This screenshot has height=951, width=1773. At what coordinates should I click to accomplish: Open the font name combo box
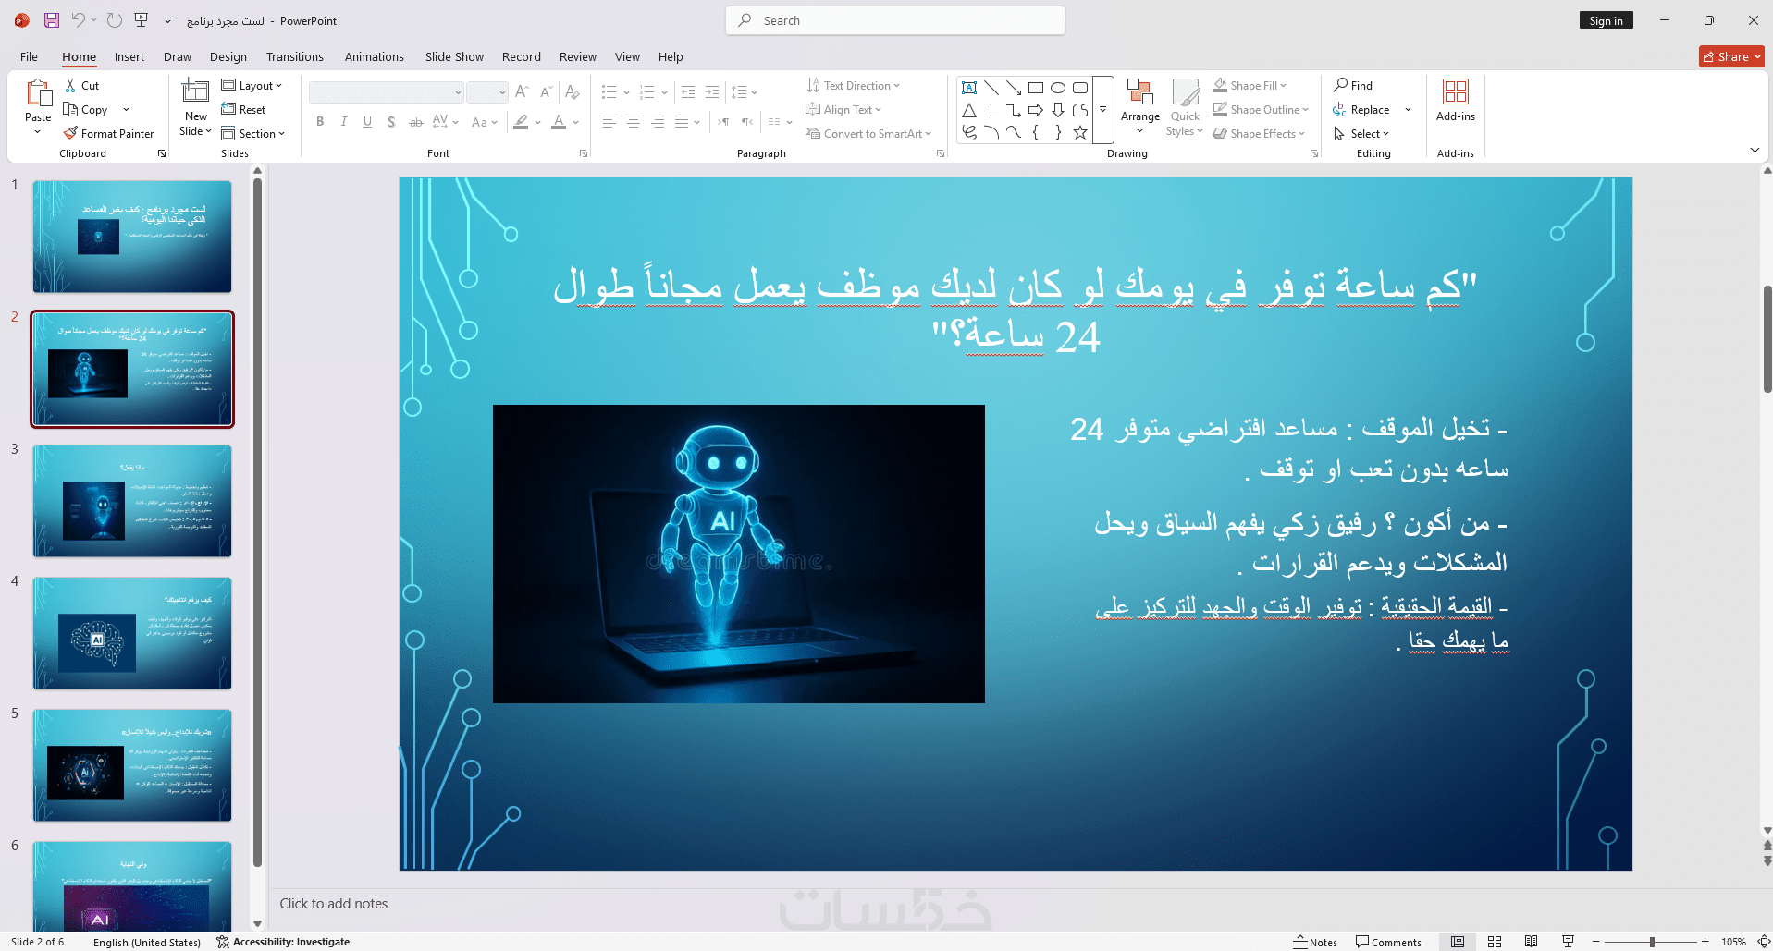[386, 91]
